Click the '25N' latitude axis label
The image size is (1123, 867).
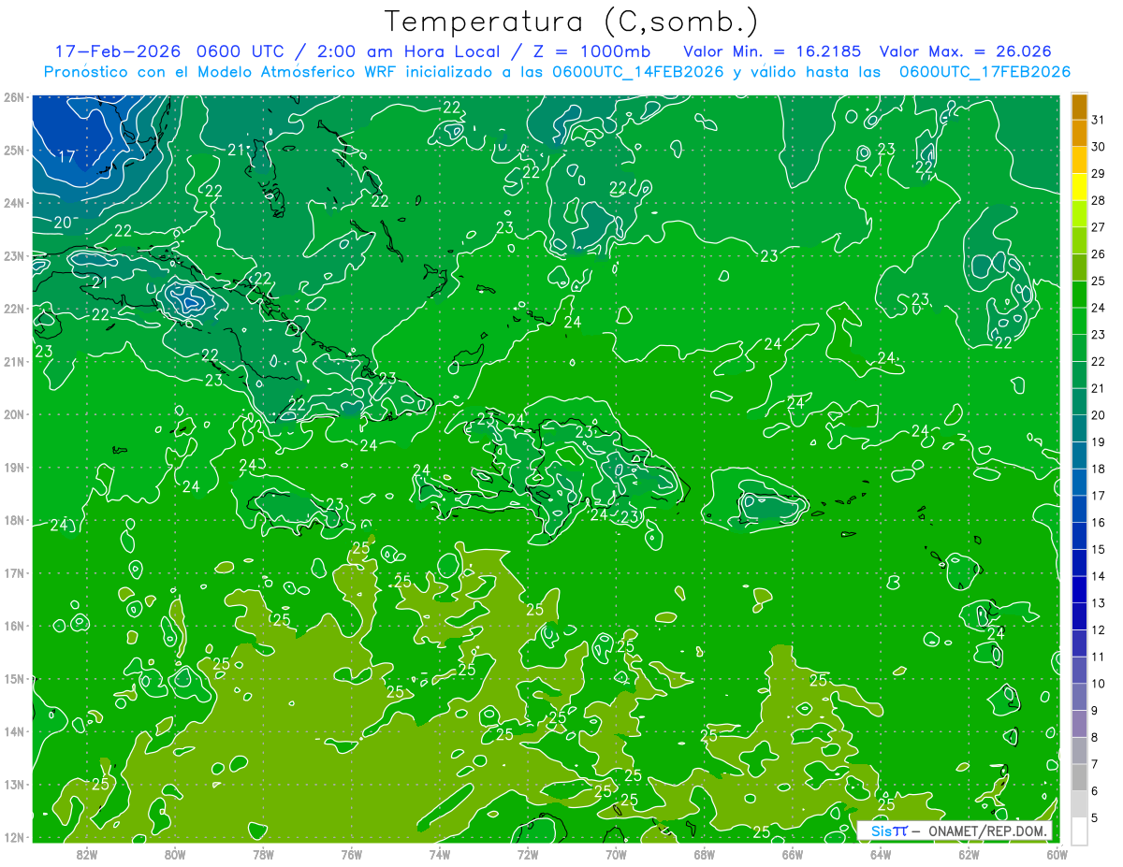[14, 151]
